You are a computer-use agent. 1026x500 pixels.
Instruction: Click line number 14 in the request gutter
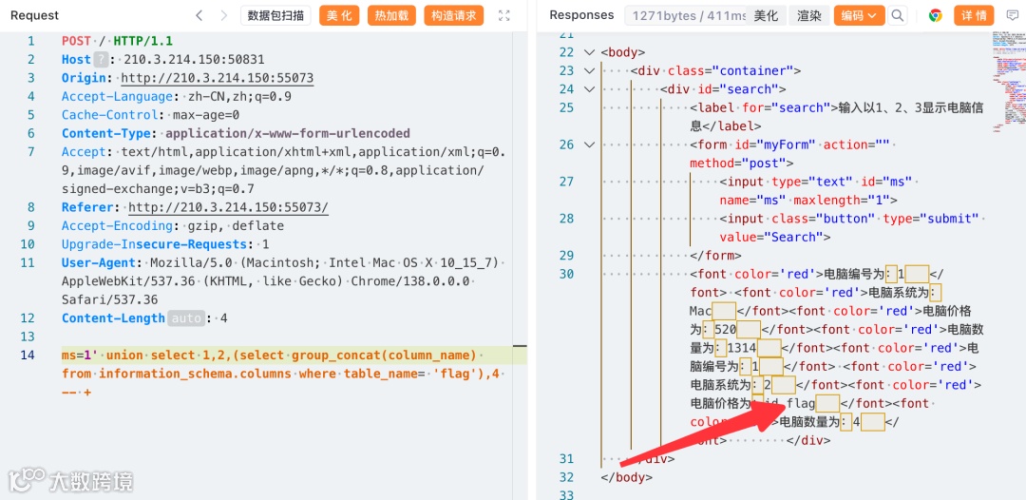point(27,356)
